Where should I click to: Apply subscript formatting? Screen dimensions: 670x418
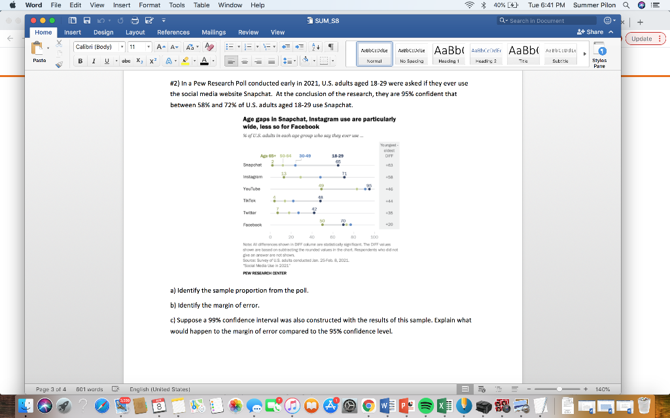click(139, 61)
